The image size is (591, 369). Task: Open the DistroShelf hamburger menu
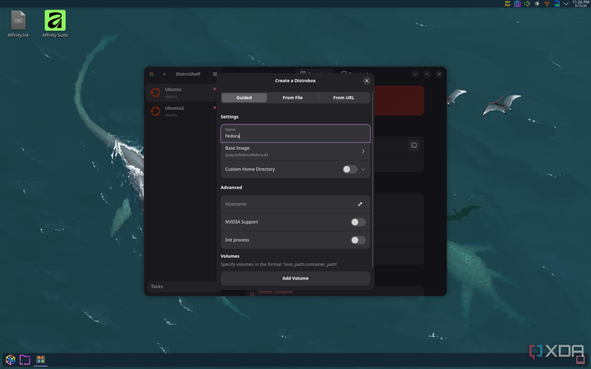pos(215,74)
